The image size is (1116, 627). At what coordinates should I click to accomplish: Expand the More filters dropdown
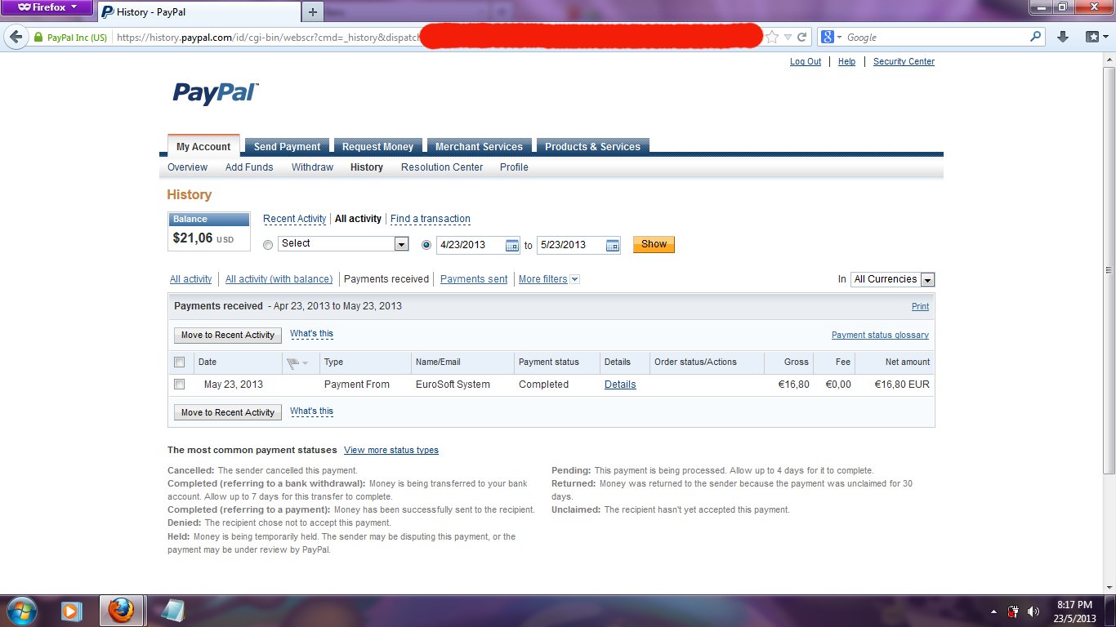(x=549, y=279)
